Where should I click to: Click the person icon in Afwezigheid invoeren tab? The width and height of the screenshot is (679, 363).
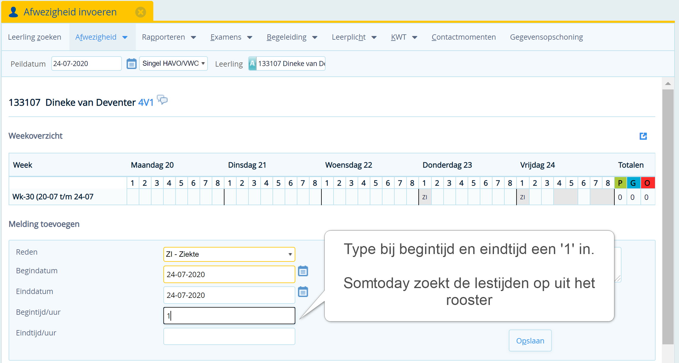click(13, 12)
